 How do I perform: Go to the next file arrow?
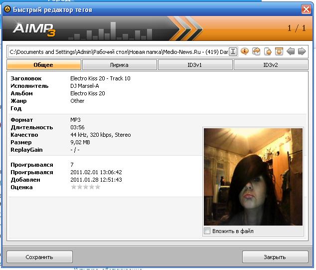click(302, 51)
